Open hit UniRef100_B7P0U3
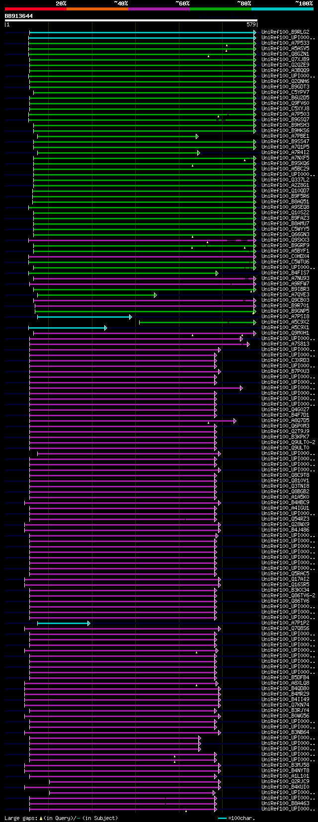The width and height of the screenshot is (318, 822). (285, 371)
